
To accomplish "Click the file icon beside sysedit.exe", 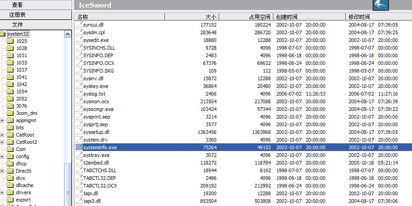I will [79, 40].
